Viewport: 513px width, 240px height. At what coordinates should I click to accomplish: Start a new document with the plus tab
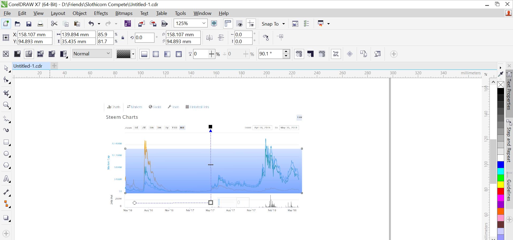[54, 66]
